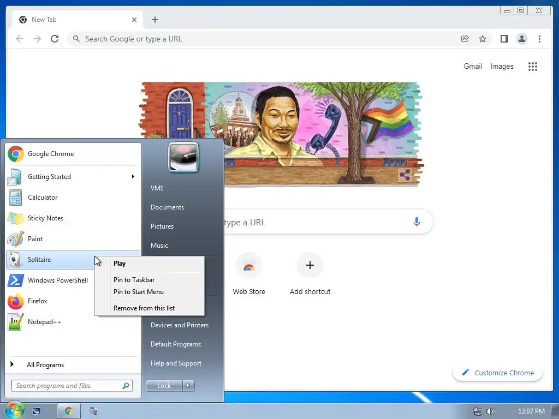Click the network icon in system tray
This screenshot has width=559, height=419.
pos(477,411)
